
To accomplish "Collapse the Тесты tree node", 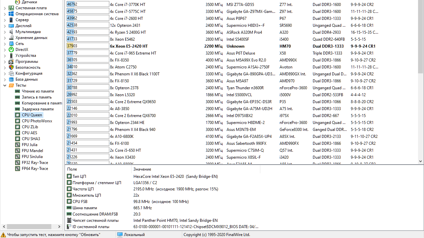I will click(5, 85).
